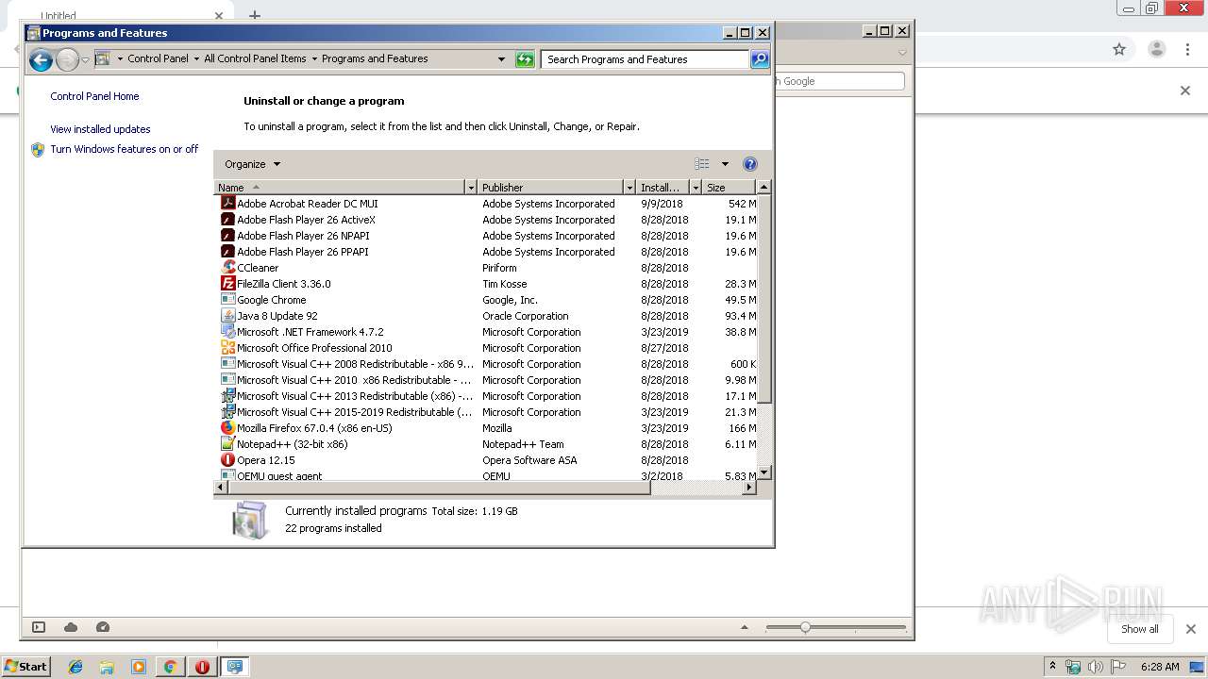The image size is (1208, 679).
Task: Expand the recent pages dropdown arrow
Action: 85,60
